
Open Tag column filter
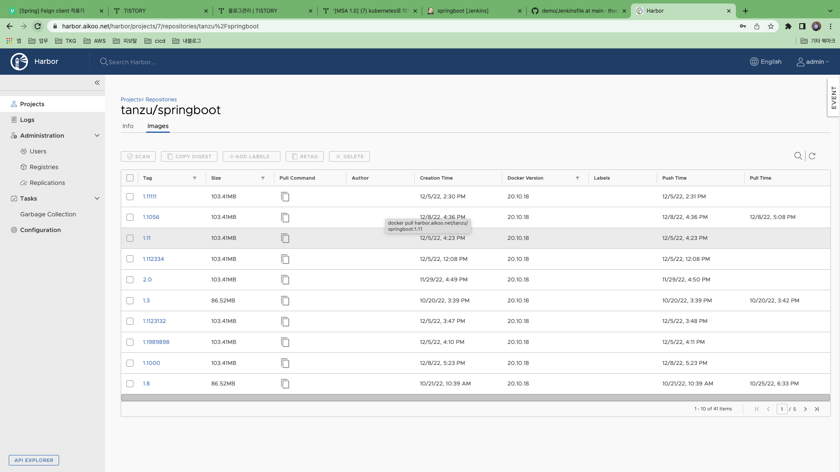[195, 178]
